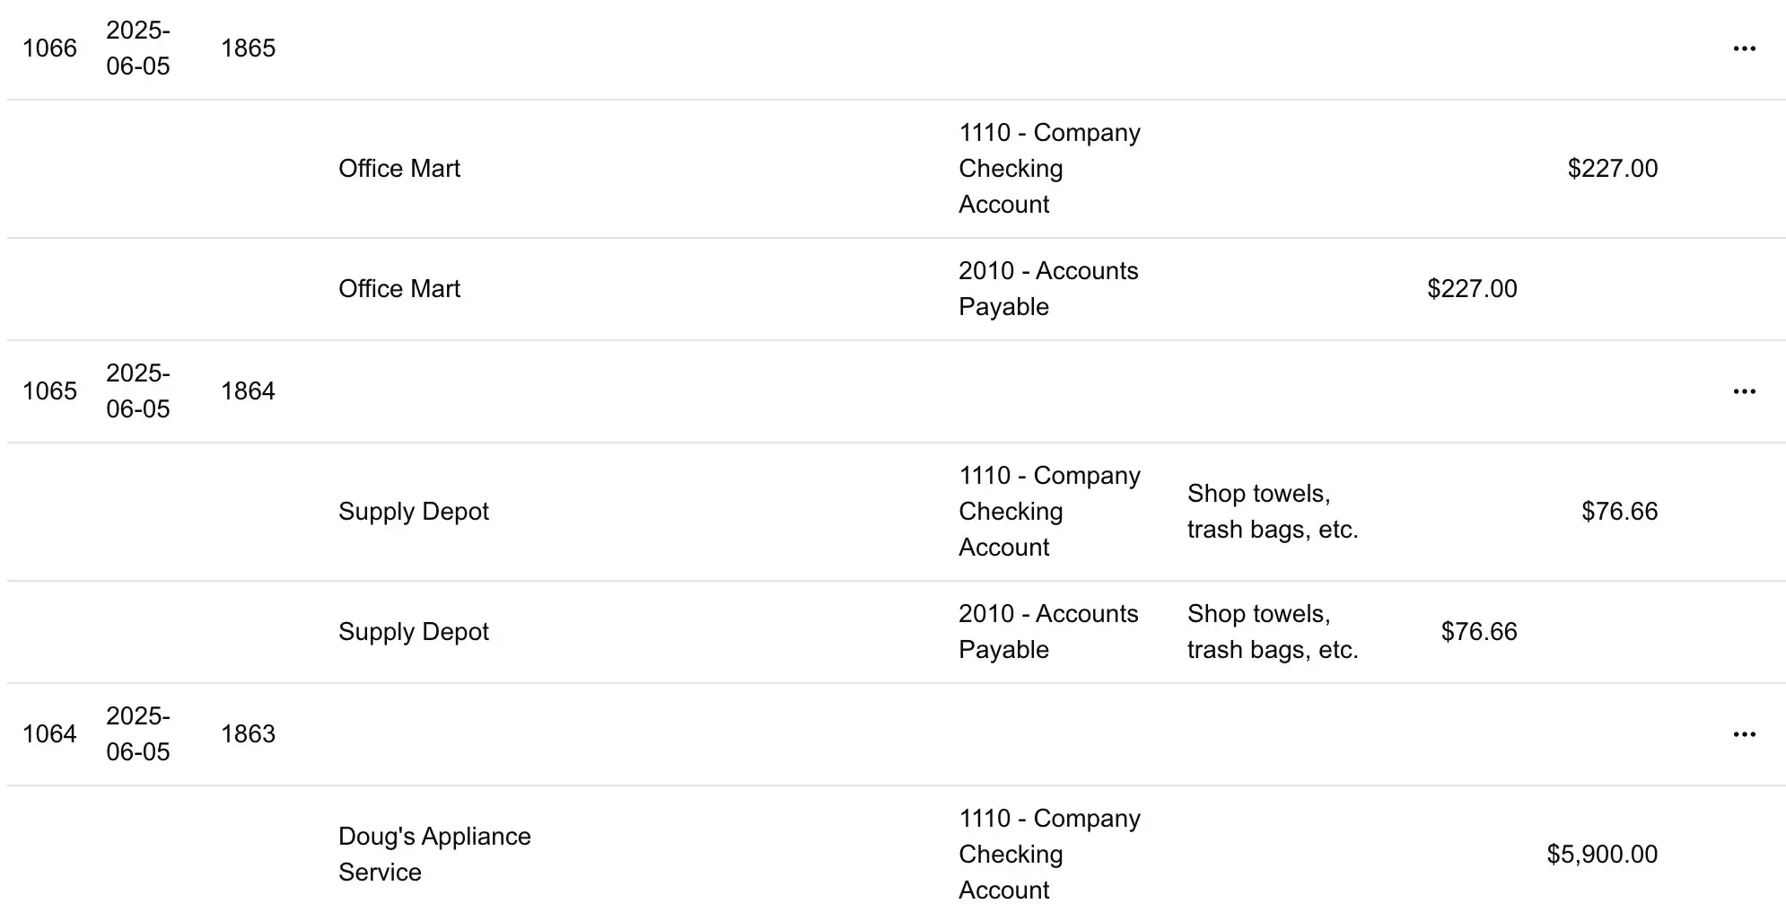This screenshot has height=921, width=1786.
Task: Expand entry row 1065 details
Action: pos(51,390)
